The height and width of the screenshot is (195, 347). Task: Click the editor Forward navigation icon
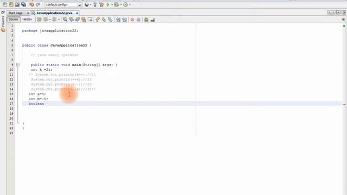[54, 19]
